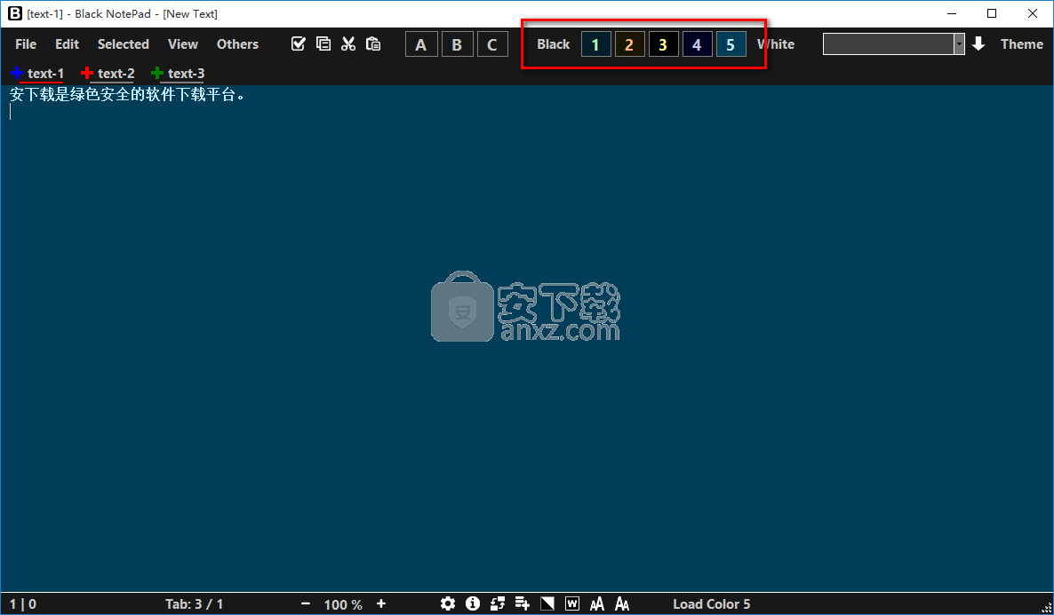This screenshot has height=615, width=1054.
Task: Click the add-line list icon in status bar
Action: [523, 603]
